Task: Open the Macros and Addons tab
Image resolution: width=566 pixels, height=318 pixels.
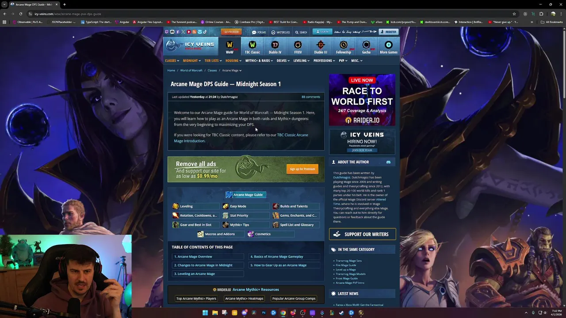Action: point(221,234)
